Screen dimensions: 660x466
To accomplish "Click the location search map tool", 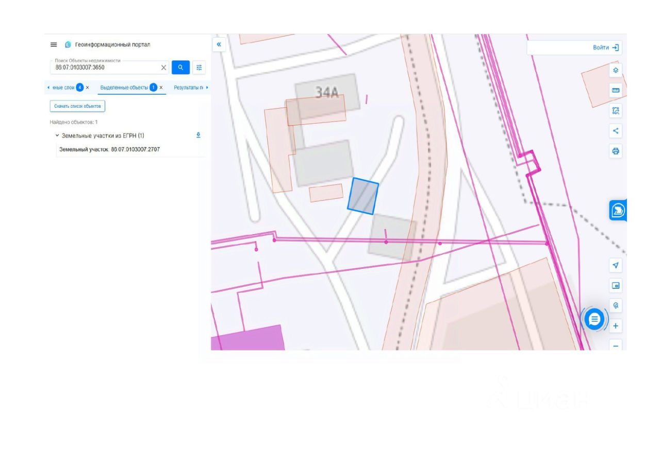I will pyautogui.click(x=616, y=305).
